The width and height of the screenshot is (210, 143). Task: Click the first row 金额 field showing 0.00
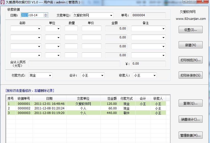coord(116,28)
